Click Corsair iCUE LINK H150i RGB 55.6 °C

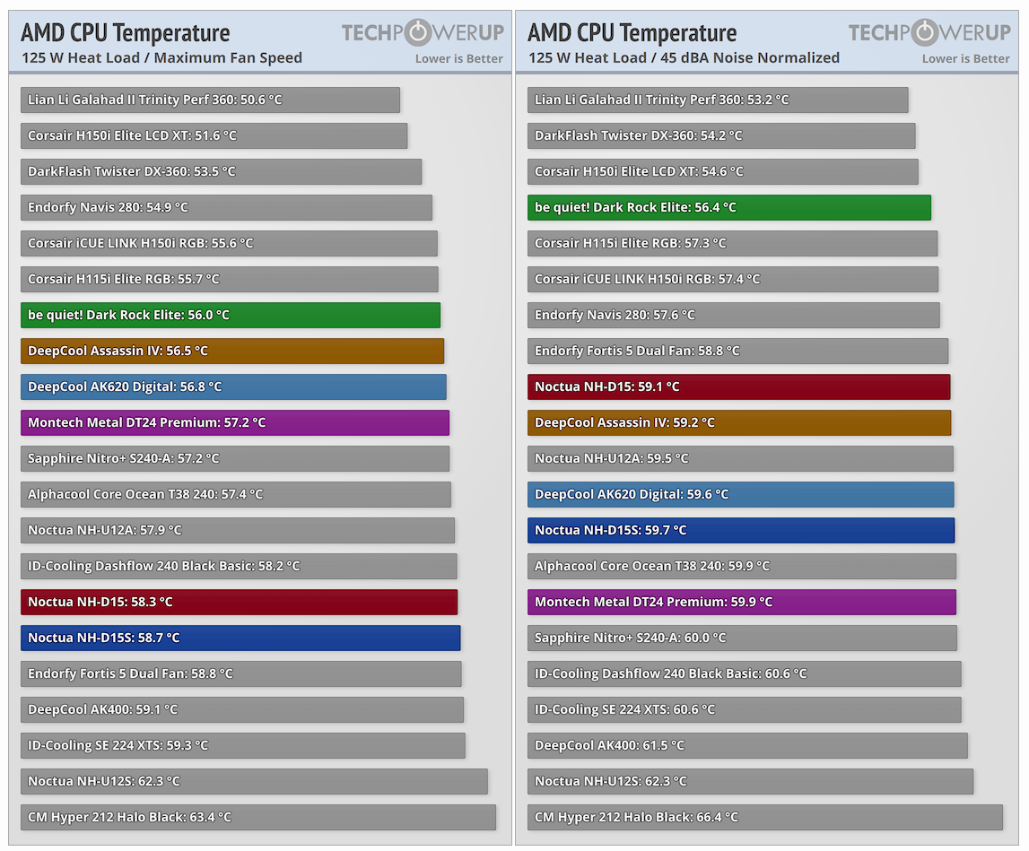click(x=229, y=243)
